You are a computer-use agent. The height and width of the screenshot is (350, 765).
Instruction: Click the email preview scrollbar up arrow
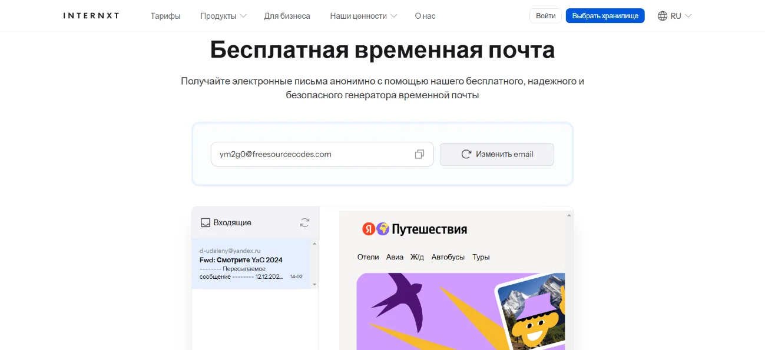(x=568, y=215)
